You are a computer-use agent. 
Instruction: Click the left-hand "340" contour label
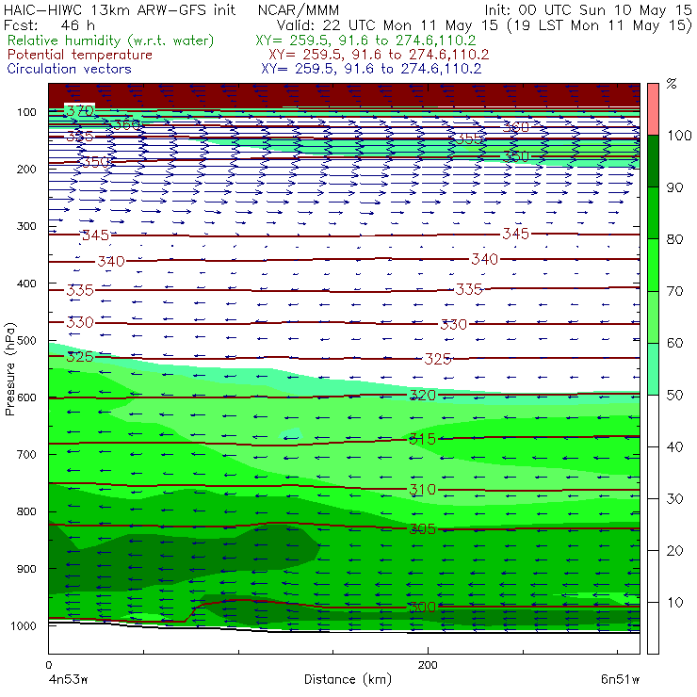pyautogui.click(x=111, y=262)
